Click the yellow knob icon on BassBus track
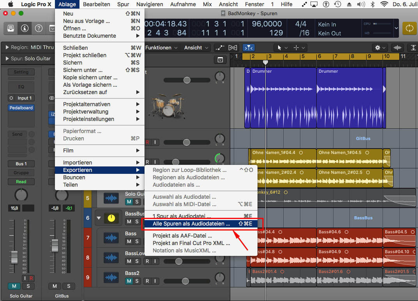Image resolution: width=418 pixels, height=301 pixels. pyautogui.click(x=111, y=218)
